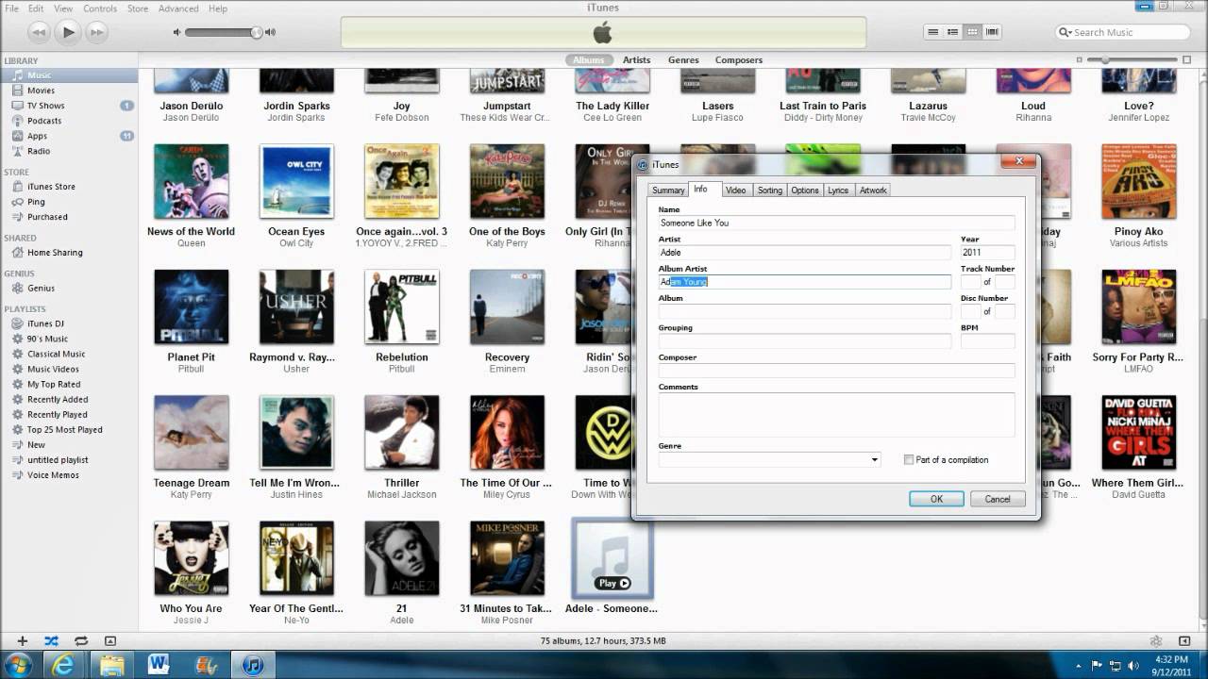Click the Play button in the toolbar
The height and width of the screenshot is (679, 1208).
tap(68, 32)
